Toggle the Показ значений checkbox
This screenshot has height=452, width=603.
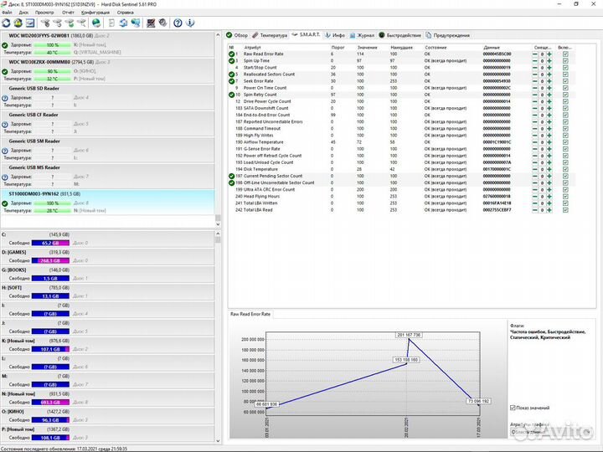pyautogui.click(x=513, y=408)
